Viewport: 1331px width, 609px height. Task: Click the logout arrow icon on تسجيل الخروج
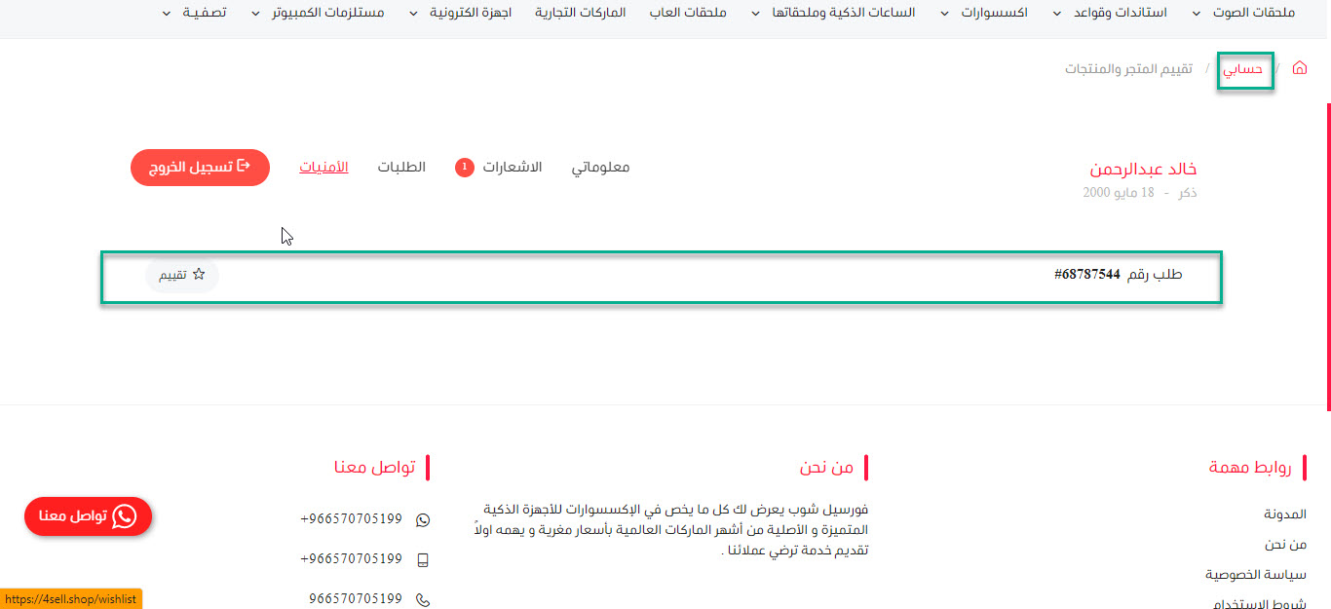[245, 167]
